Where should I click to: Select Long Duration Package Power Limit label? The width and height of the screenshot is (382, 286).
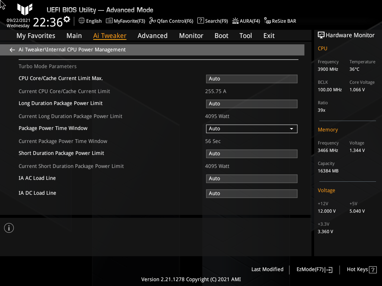61,104
